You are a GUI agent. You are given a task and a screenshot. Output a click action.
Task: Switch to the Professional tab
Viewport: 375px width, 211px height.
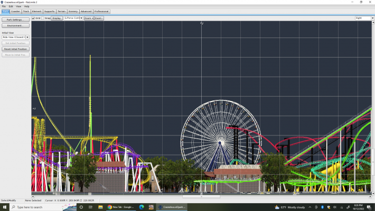(101, 11)
